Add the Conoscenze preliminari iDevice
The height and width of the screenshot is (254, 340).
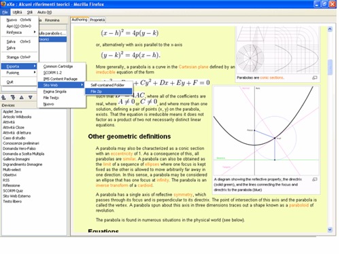21,143
